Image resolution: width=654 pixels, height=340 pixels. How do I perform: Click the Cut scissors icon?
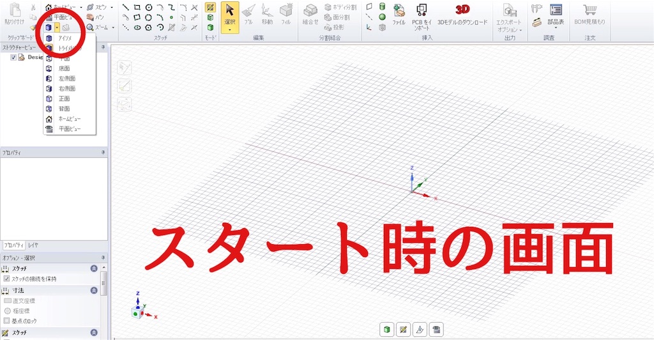click(33, 8)
